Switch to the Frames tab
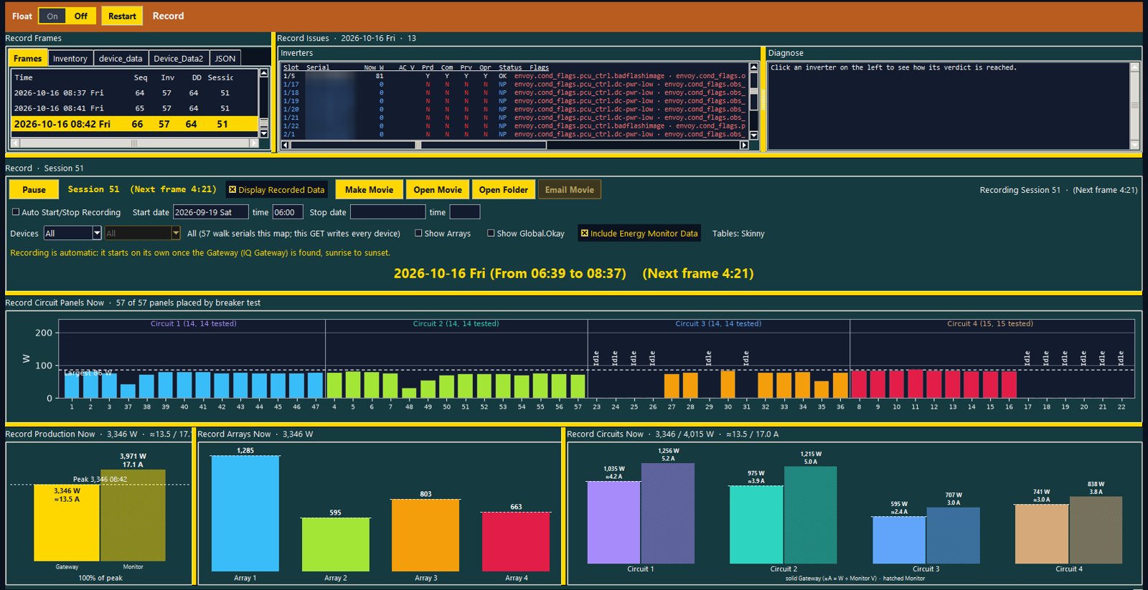1148x590 pixels. (x=27, y=58)
